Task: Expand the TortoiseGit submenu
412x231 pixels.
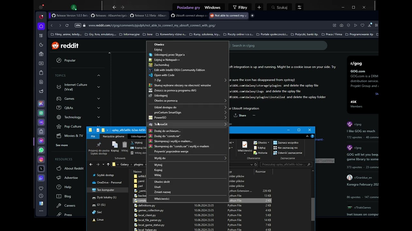Action: coord(188,124)
